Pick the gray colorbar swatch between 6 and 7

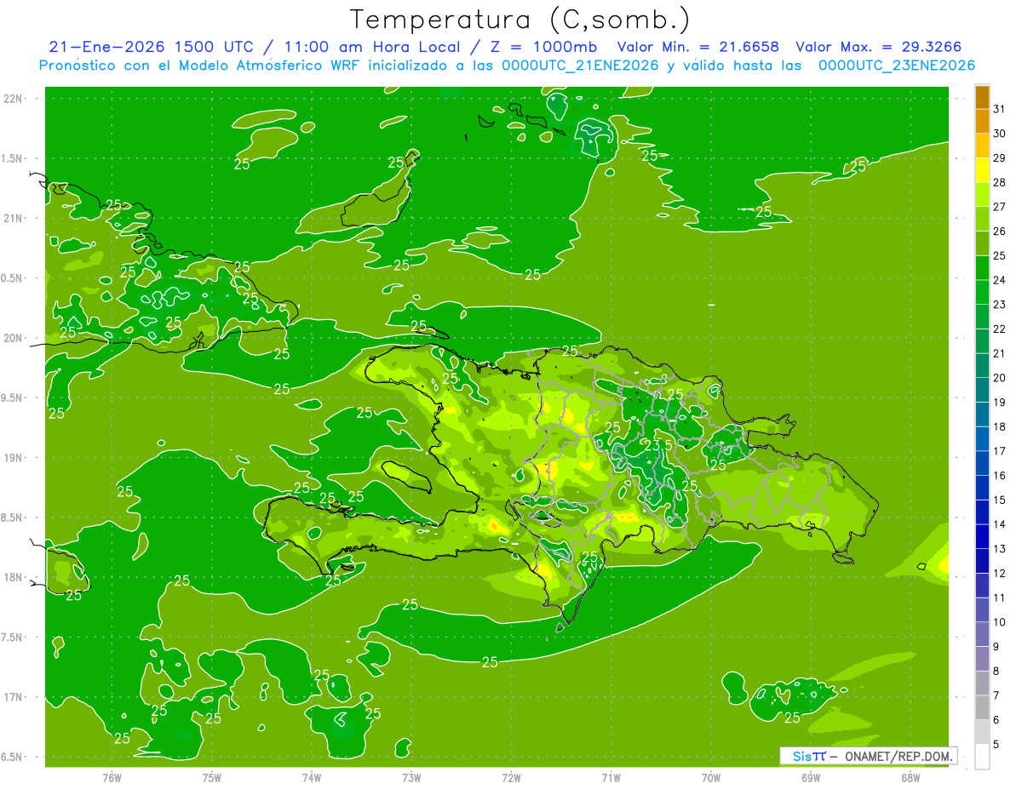pyautogui.click(x=982, y=708)
